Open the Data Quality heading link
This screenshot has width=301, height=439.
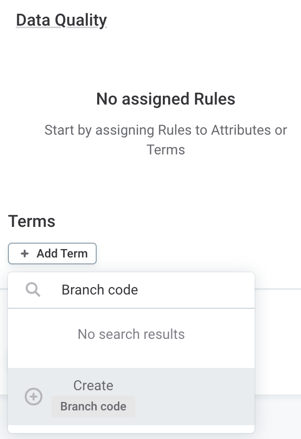pyautogui.click(x=61, y=20)
